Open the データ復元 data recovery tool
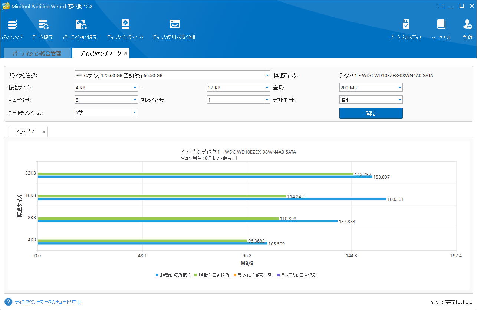This screenshot has width=477, height=310. click(x=43, y=29)
